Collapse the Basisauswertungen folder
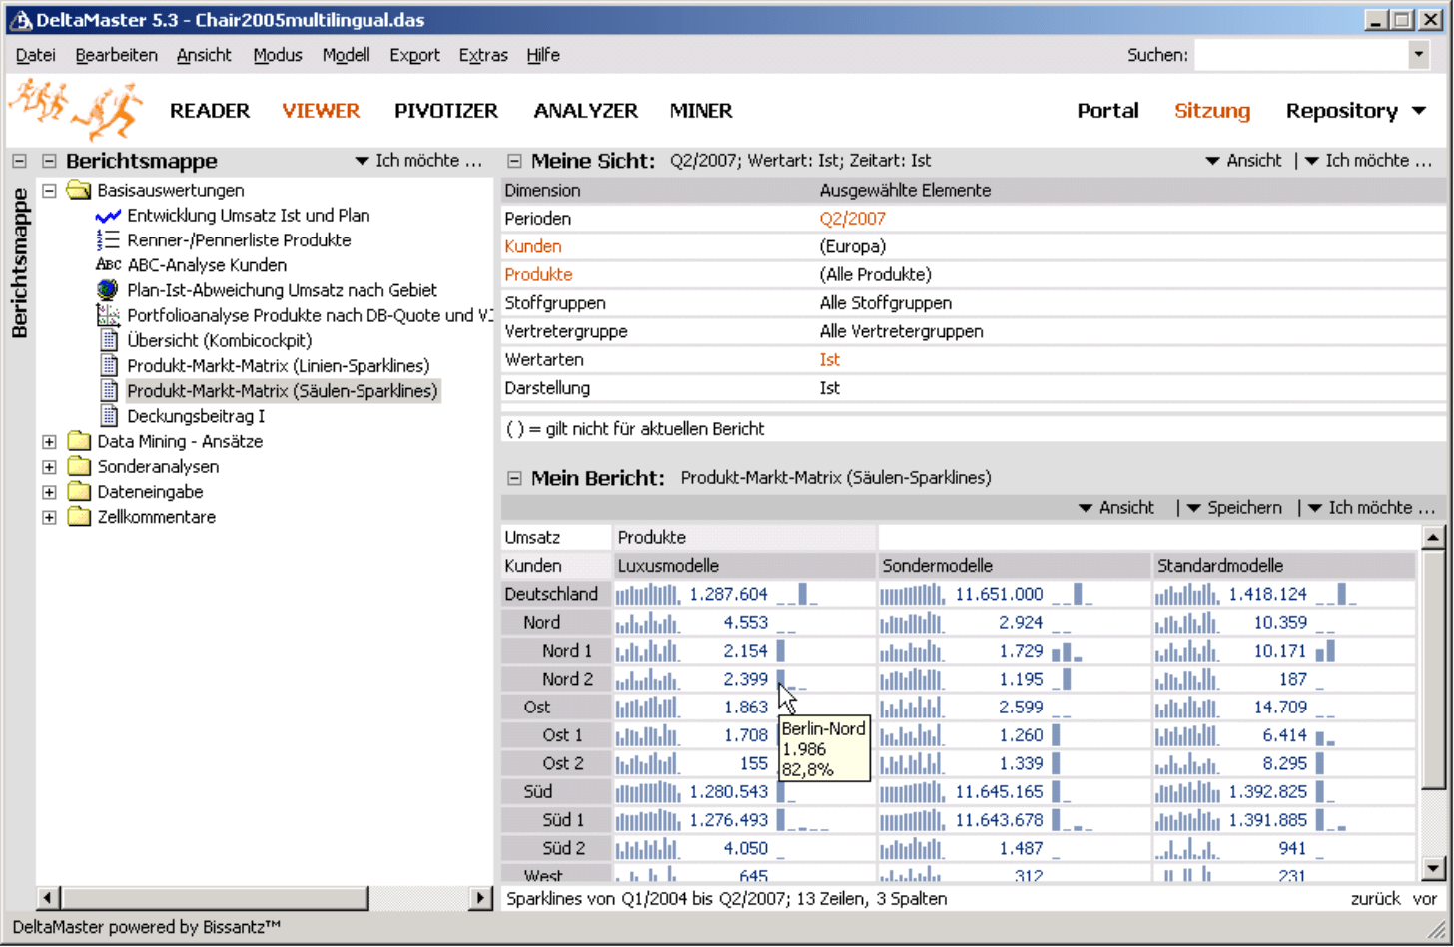 tap(49, 190)
